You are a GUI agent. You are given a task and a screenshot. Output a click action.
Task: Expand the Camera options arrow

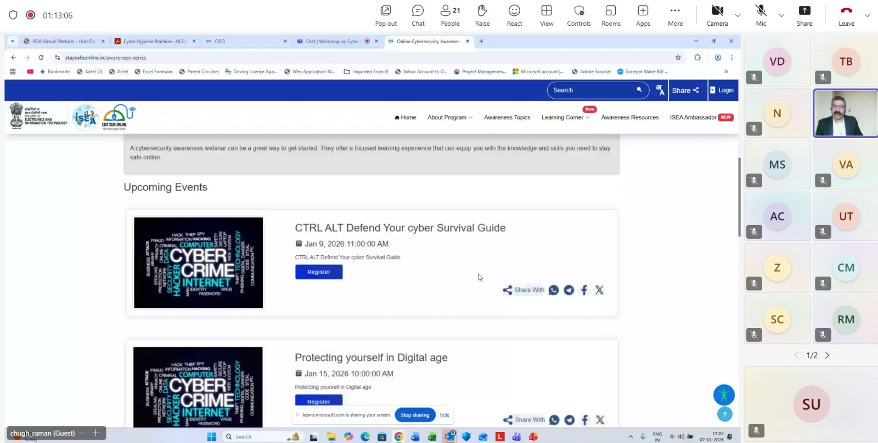[738, 15]
